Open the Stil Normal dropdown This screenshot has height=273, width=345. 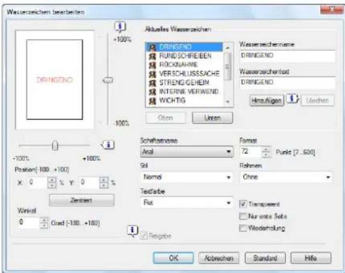tap(187, 177)
